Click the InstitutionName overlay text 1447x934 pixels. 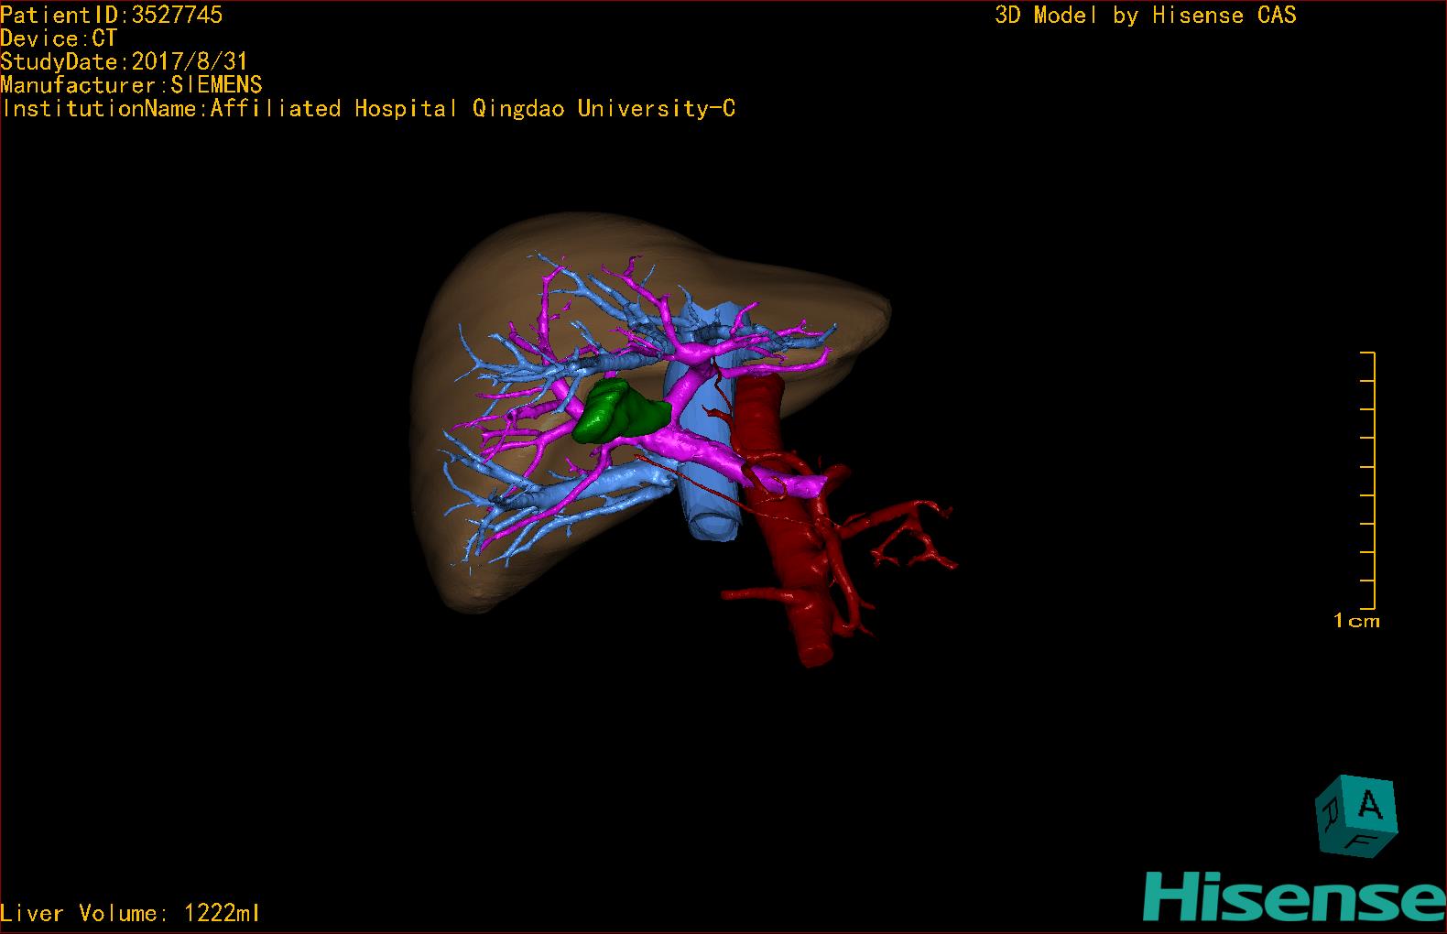(368, 109)
